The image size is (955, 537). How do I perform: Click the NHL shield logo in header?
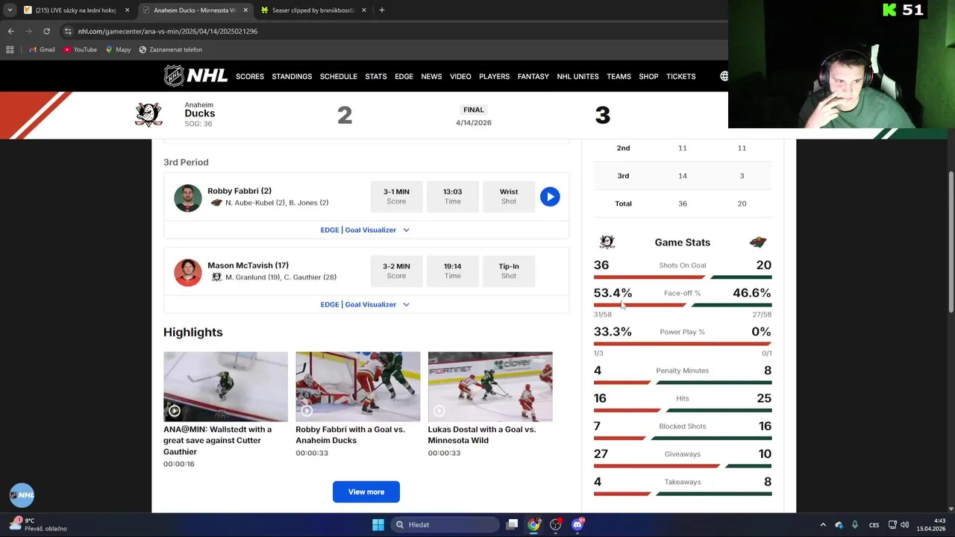tap(174, 76)
